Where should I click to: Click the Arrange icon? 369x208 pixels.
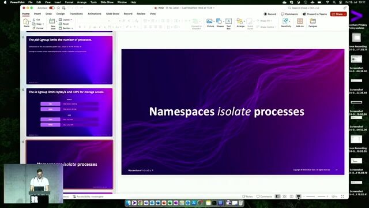[240, 21]
